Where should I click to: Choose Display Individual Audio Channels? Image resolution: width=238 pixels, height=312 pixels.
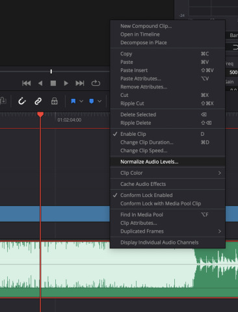tap(168, 242)
